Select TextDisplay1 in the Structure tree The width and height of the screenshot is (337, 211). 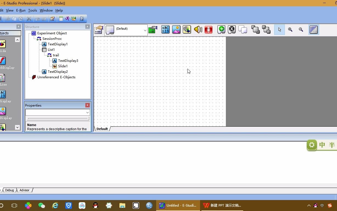coord(57,44)
